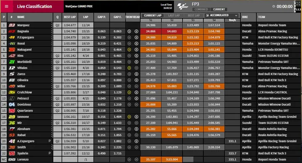The height and width of the screenshot is (163, 302).
Task: Click Bagnaia's number 63 badge
Action: [12, 31]
